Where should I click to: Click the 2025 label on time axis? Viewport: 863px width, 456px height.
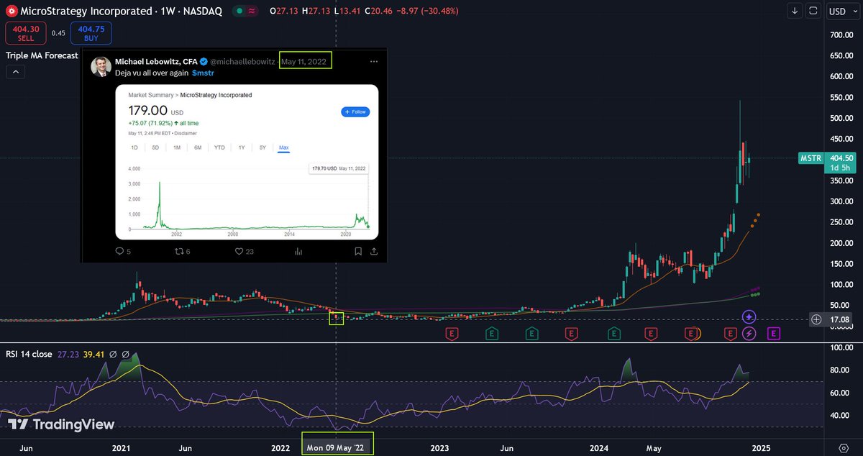click(x=761, y=447)
